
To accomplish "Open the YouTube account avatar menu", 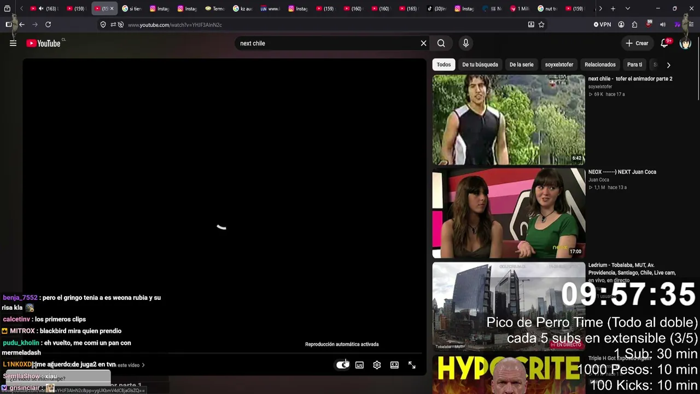I will (x=685, y=43).
